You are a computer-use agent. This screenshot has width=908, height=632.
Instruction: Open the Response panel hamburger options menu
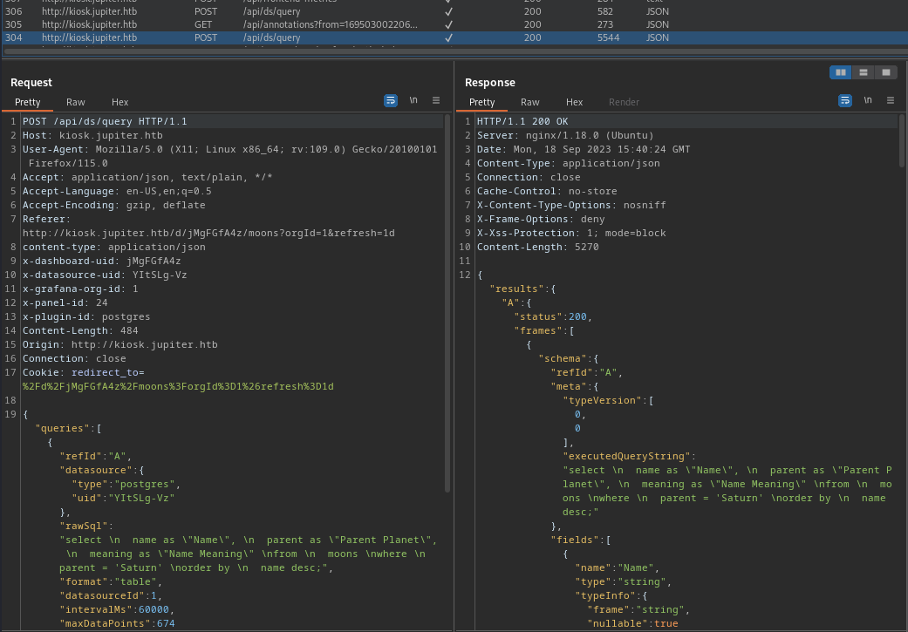890,100
